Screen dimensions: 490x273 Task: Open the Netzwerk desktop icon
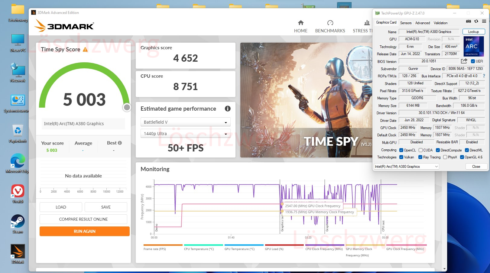click(x=18, y=73)
